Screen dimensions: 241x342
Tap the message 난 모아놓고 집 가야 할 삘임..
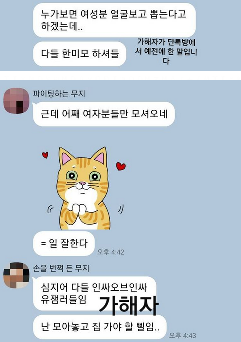[x=100, y=327]
